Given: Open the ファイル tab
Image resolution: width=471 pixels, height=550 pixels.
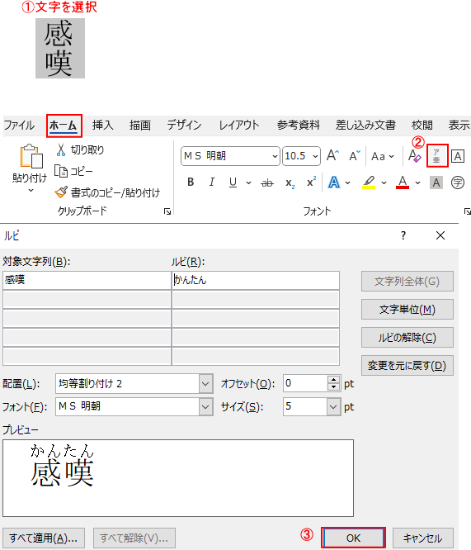Looking at the screenshot, I should [x=19, y=126].
